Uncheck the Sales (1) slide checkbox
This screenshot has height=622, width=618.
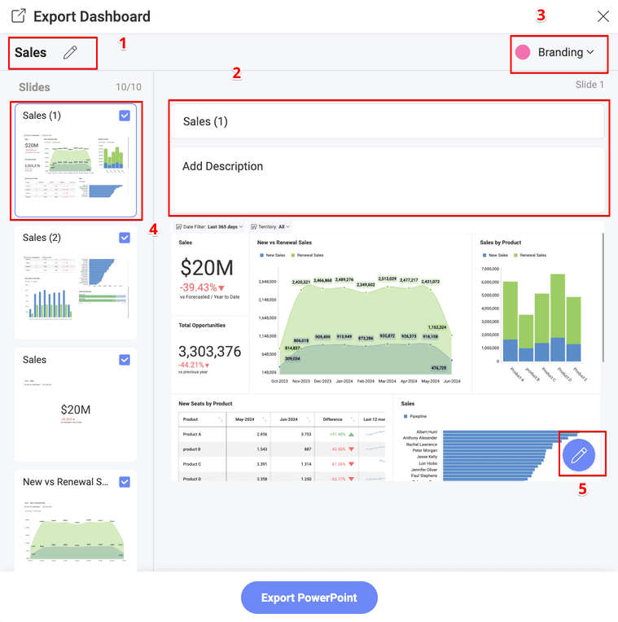[x=125, y=116]
